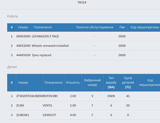Select the GEWICHT part designation
This screenshot has width=160, height=123.
[49, 115]
